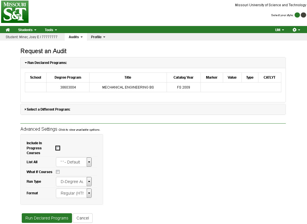Click Missouri University of Science and Technology text

pos(270,5)
